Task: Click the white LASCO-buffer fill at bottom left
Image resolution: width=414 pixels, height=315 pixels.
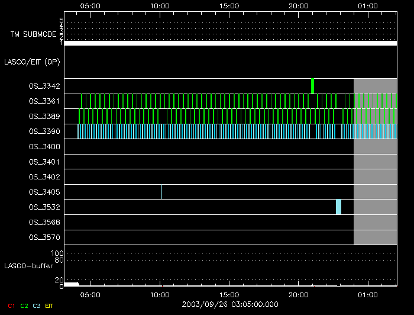Action: (71, 284)
